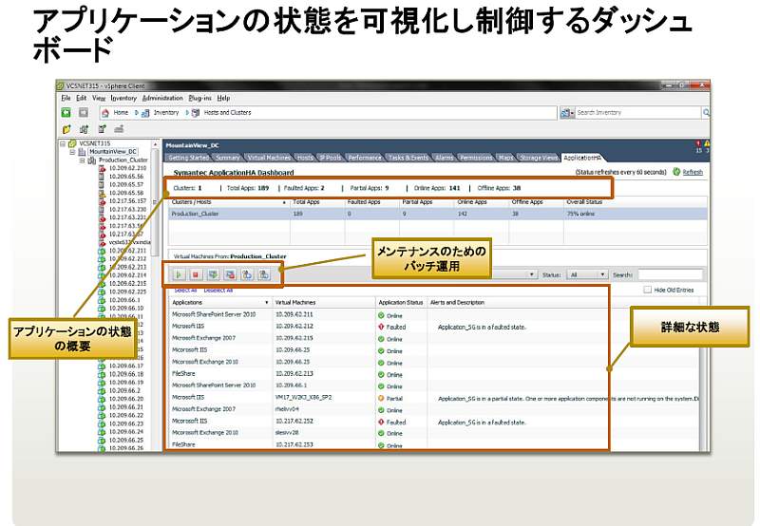
Task: Open the File menu
Action: click(x=66, y=98)
